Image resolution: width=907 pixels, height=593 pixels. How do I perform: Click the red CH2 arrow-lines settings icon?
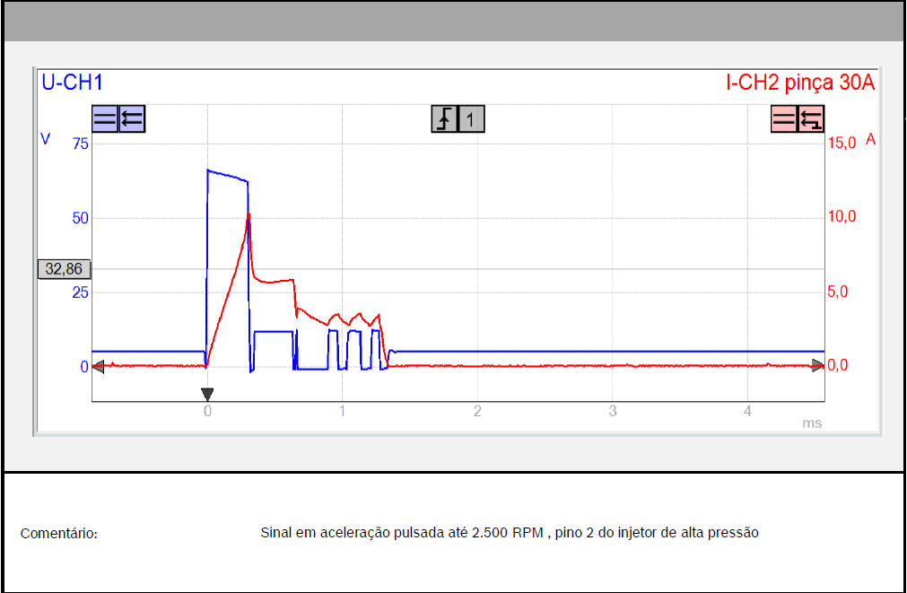coord(811,119)
